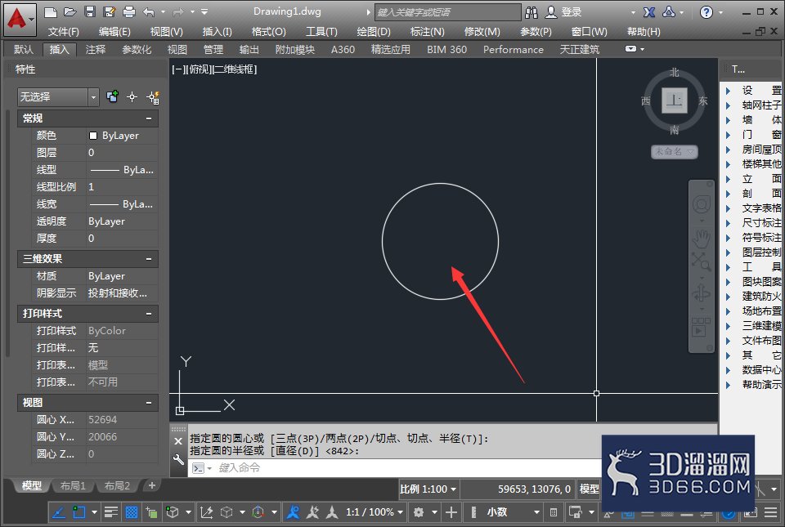The image size is (785, 527).
Task: Open the 修改(M) menu
Action: coord(482,32)
